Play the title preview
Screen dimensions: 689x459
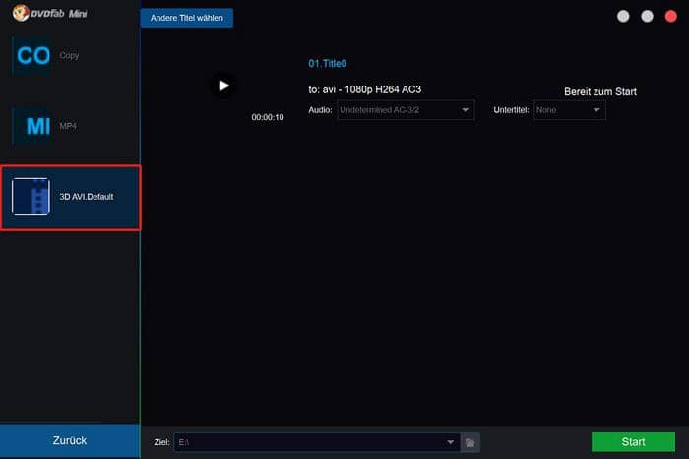click(223, 86)
